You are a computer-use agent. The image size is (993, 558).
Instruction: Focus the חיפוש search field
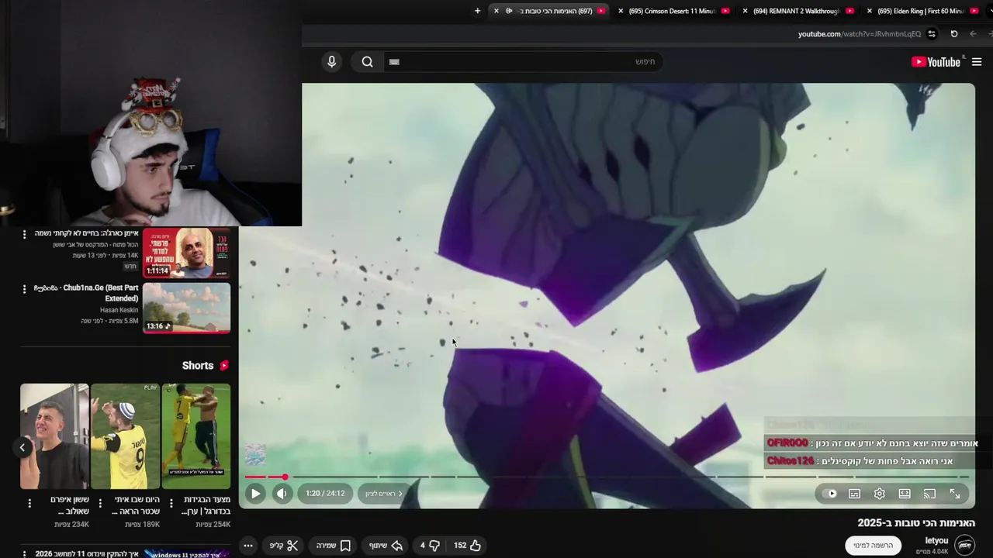click(522, 62)
